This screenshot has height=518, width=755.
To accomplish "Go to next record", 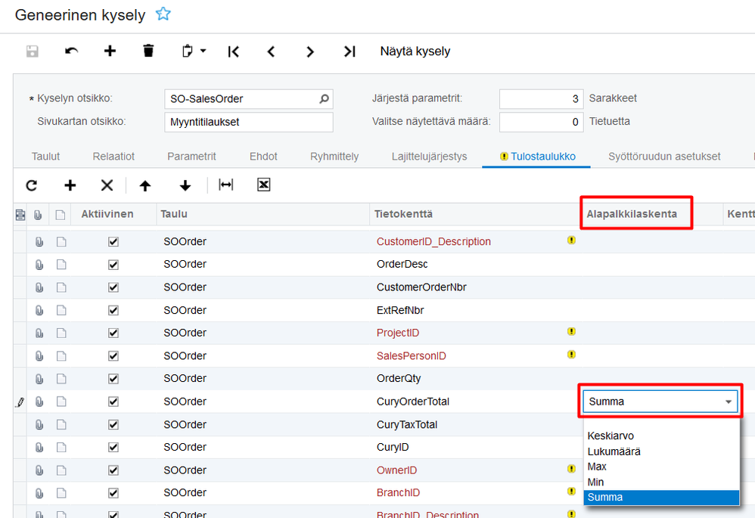I will (x=310, y=51).
